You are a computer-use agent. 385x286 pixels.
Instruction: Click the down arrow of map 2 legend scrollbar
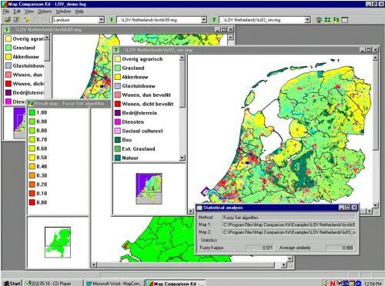(182, 158)
